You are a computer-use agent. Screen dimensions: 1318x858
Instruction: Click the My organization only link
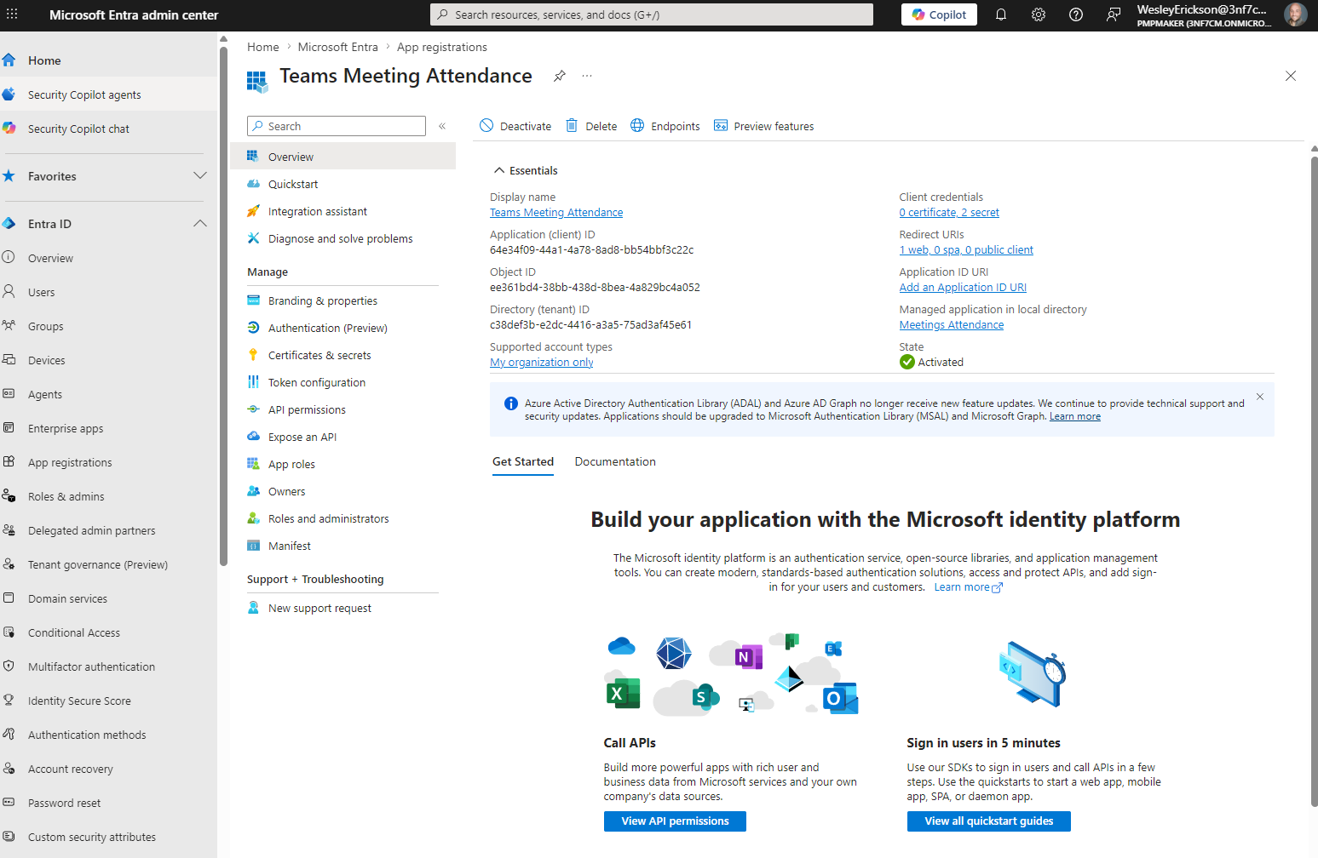tap(542, 363)
